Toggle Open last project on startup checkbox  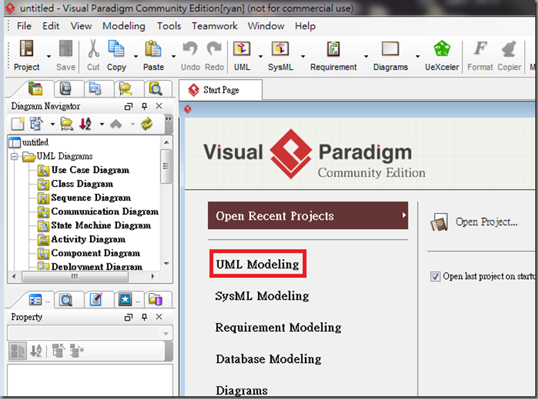(x=435, y=276)
